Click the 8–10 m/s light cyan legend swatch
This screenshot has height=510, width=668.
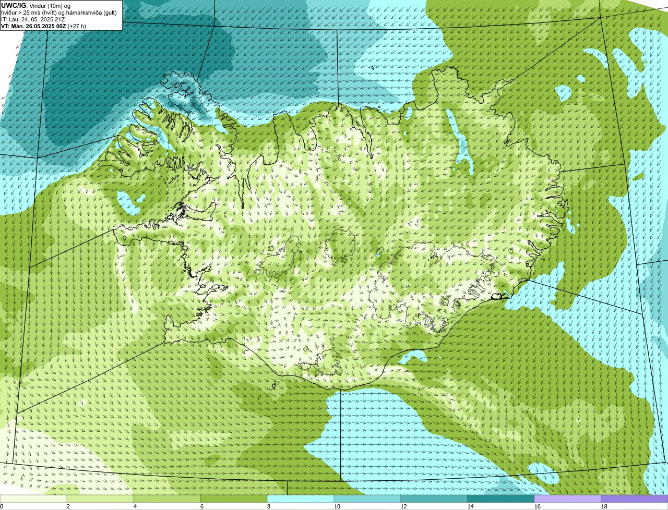click(301, 499)
